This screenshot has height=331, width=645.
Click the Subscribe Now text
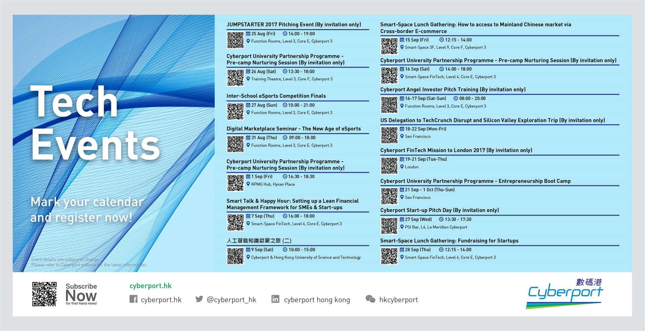pyautogui.click(x=81, y=294)
